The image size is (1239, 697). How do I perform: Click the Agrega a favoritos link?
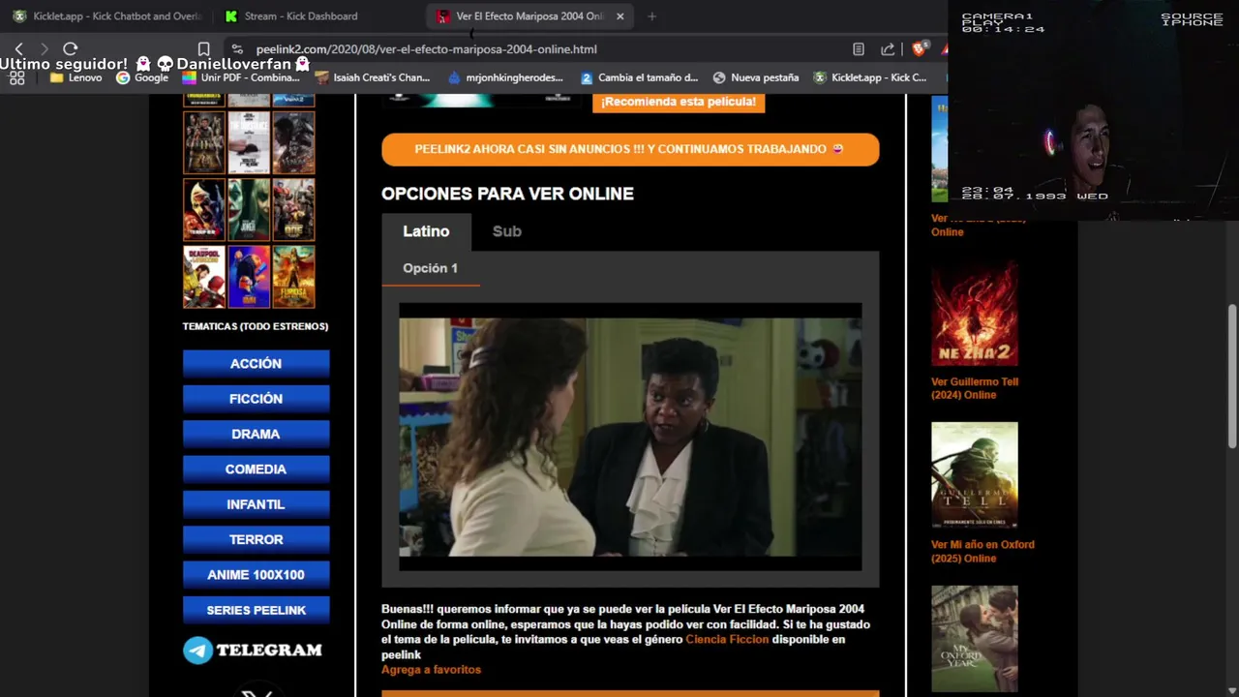tap(431, 670)
